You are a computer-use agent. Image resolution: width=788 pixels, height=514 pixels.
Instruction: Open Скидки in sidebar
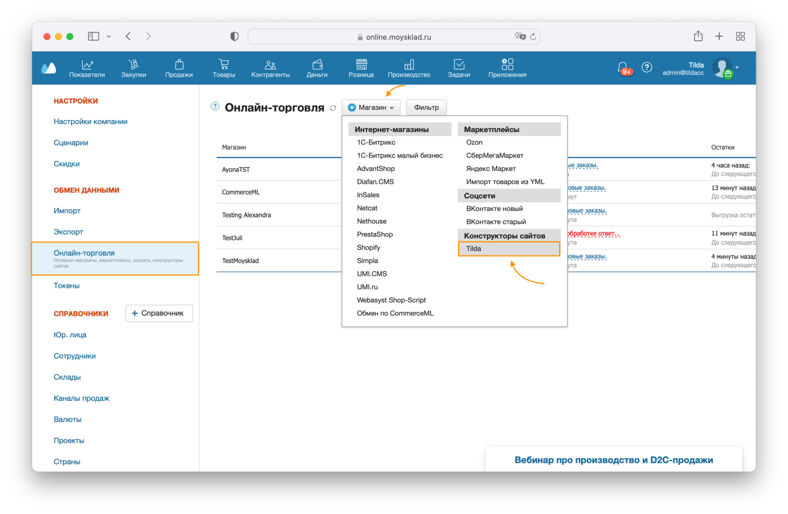click(67, 164)
